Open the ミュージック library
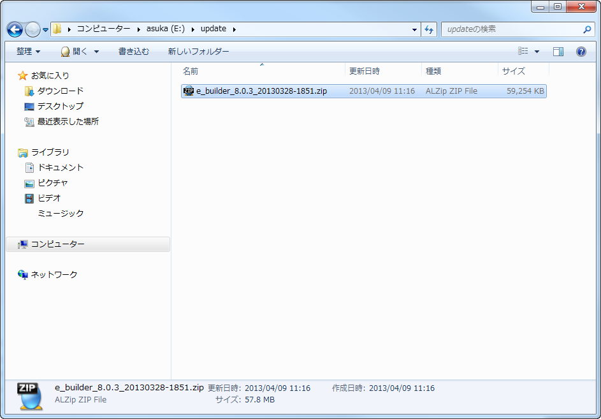This screenshot has width=601, height=419. tap(61, 214)
